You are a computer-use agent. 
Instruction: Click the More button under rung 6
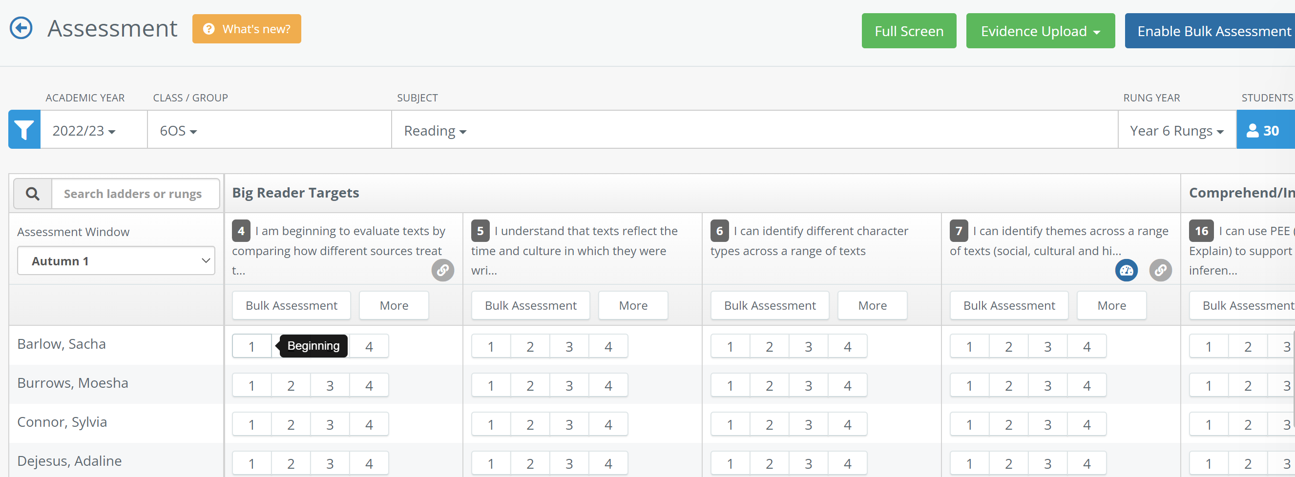click(872, 305)
